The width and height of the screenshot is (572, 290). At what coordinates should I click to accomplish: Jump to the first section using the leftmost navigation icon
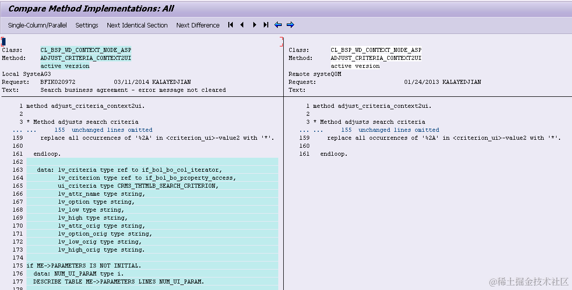pos(230,25)
